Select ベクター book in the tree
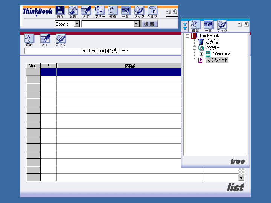The width and height of the screenshot is (271, 203). (213, 48)
